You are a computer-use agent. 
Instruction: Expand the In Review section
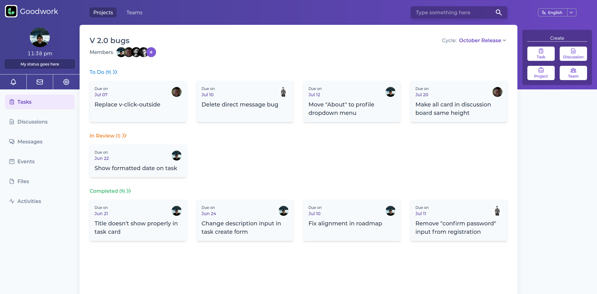tap(124, 136)
